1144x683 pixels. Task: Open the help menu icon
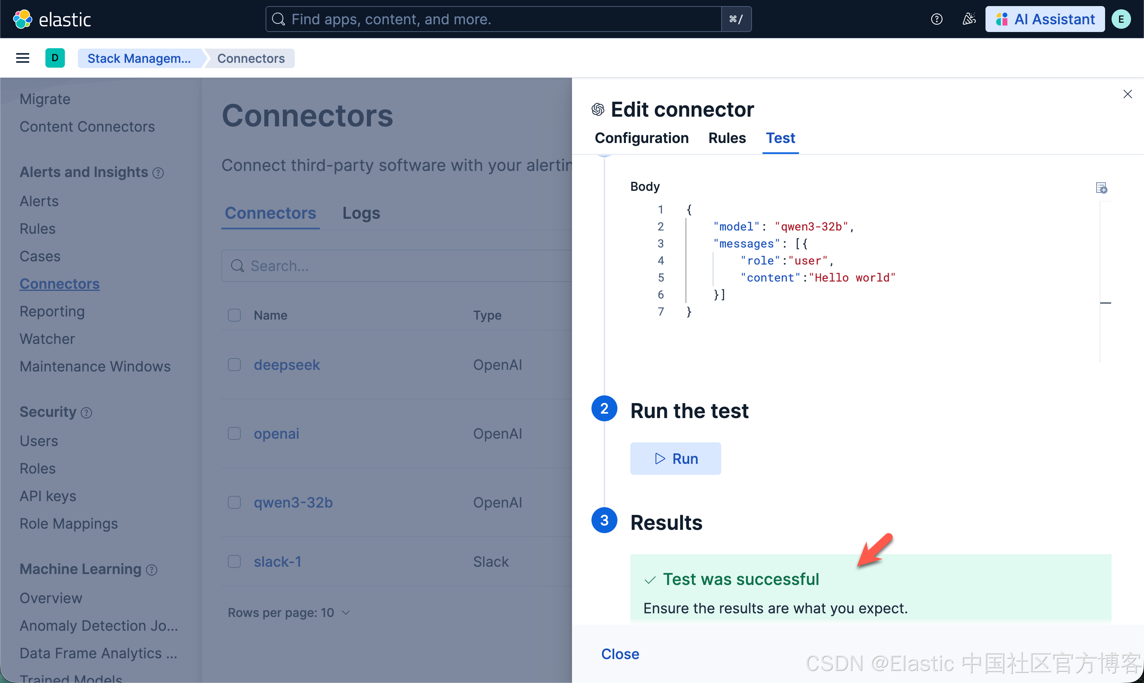[936, 19]
